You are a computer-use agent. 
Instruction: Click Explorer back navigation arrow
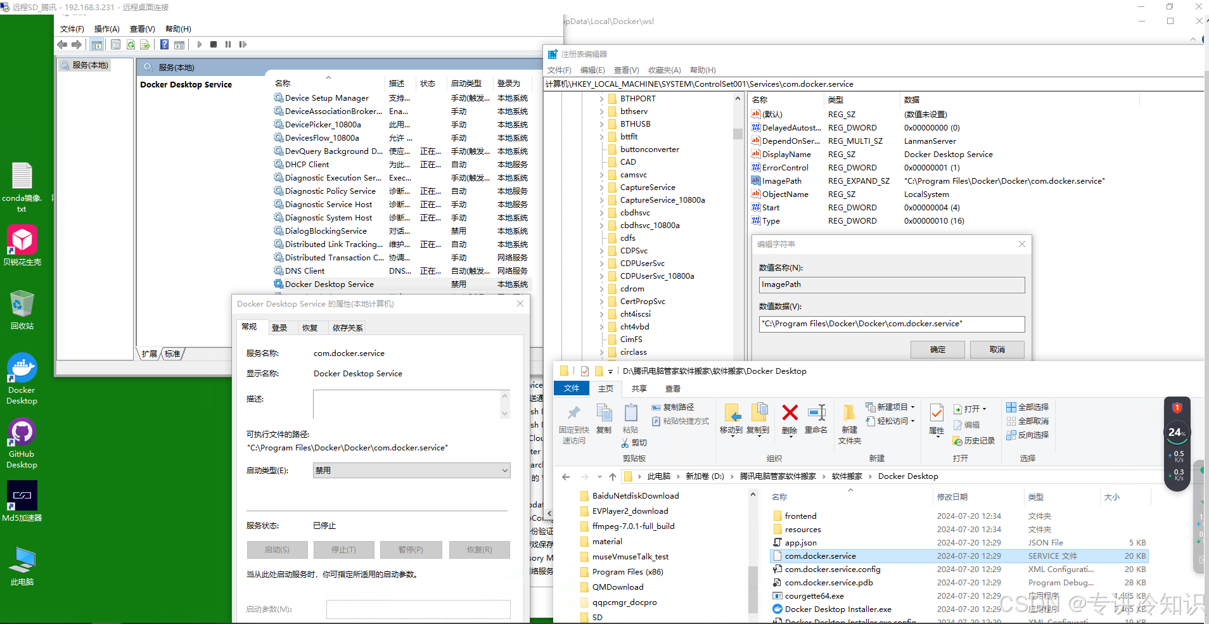point(566,476)
